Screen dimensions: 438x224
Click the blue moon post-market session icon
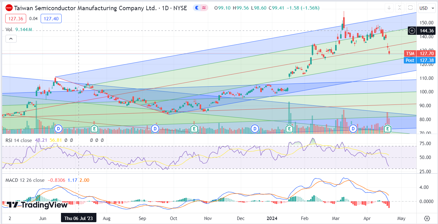point(197,8)
